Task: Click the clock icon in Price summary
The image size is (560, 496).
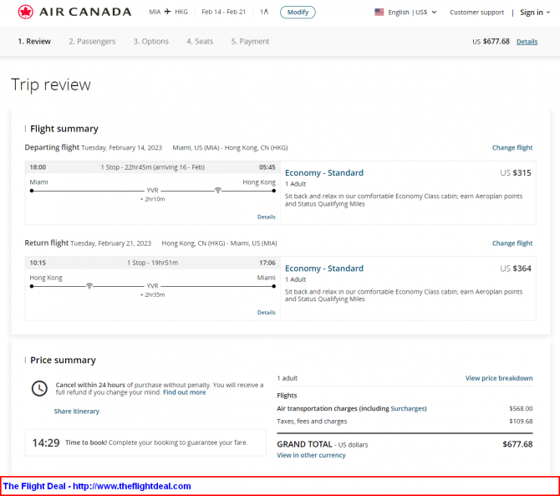Action: click(39, 388)
